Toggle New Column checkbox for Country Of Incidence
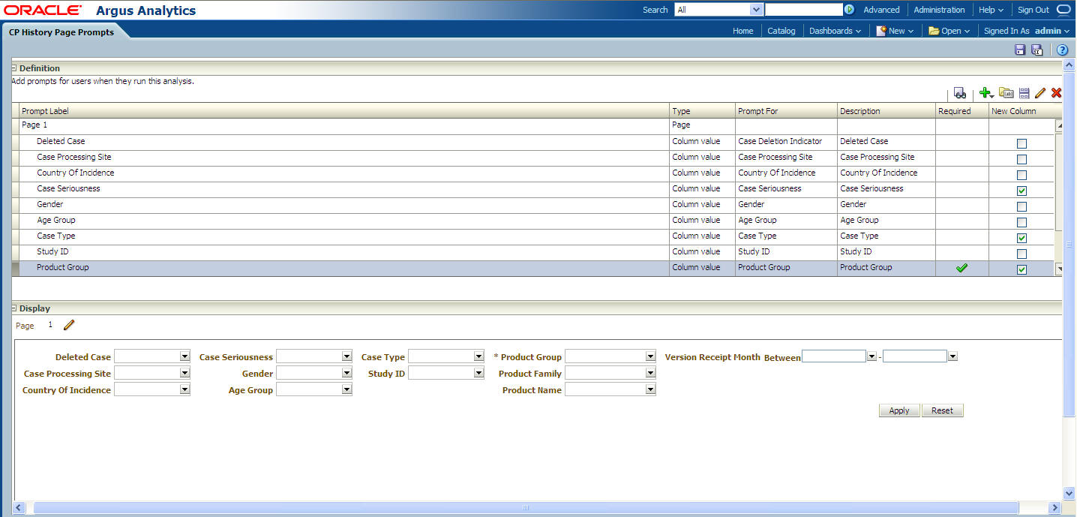This screenshot has width=1077, height=517. click(1021, 175)
